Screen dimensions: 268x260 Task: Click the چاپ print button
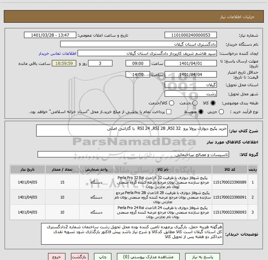[103, 257]
